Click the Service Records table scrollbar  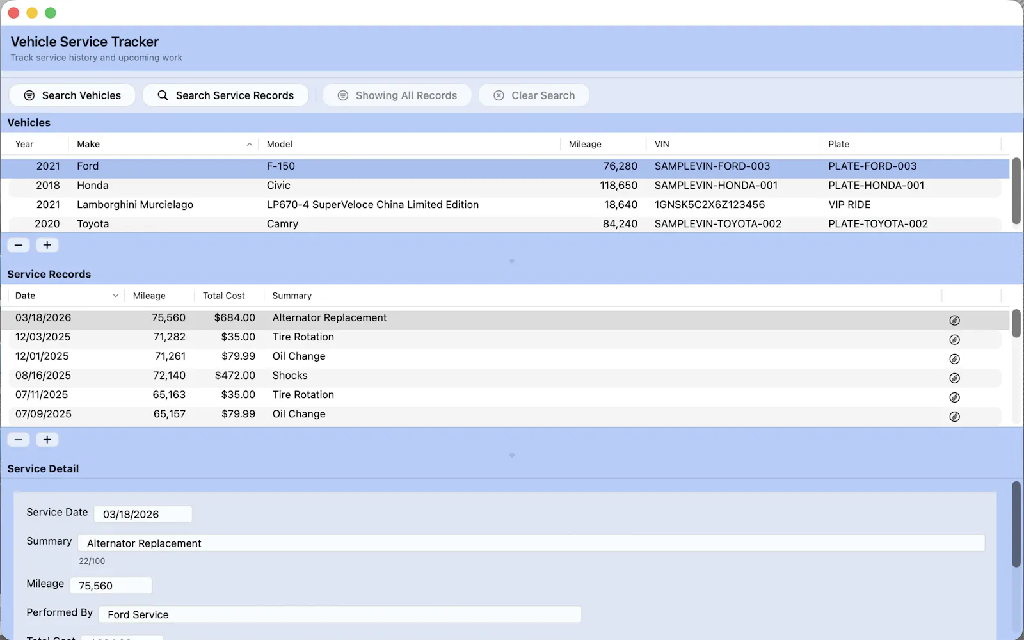pos(1016,323)
